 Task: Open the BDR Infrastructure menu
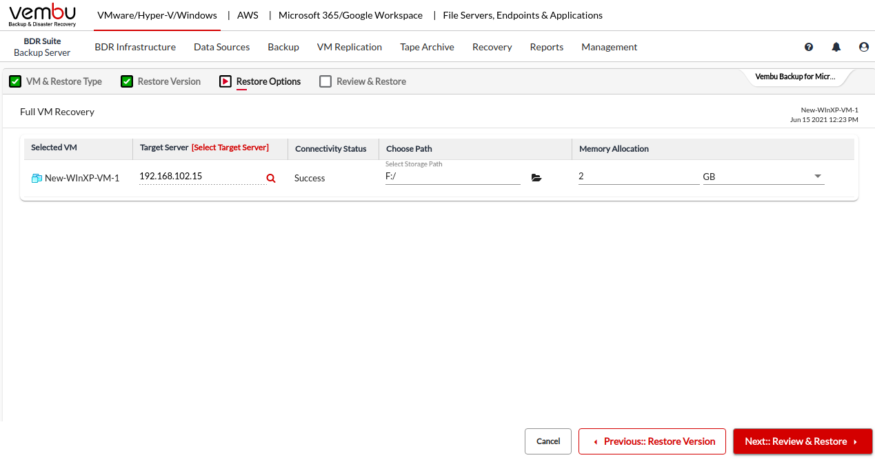(x=135, y=47)
